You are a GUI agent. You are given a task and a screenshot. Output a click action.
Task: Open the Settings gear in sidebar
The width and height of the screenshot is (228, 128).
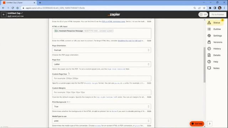click(209, 36)
